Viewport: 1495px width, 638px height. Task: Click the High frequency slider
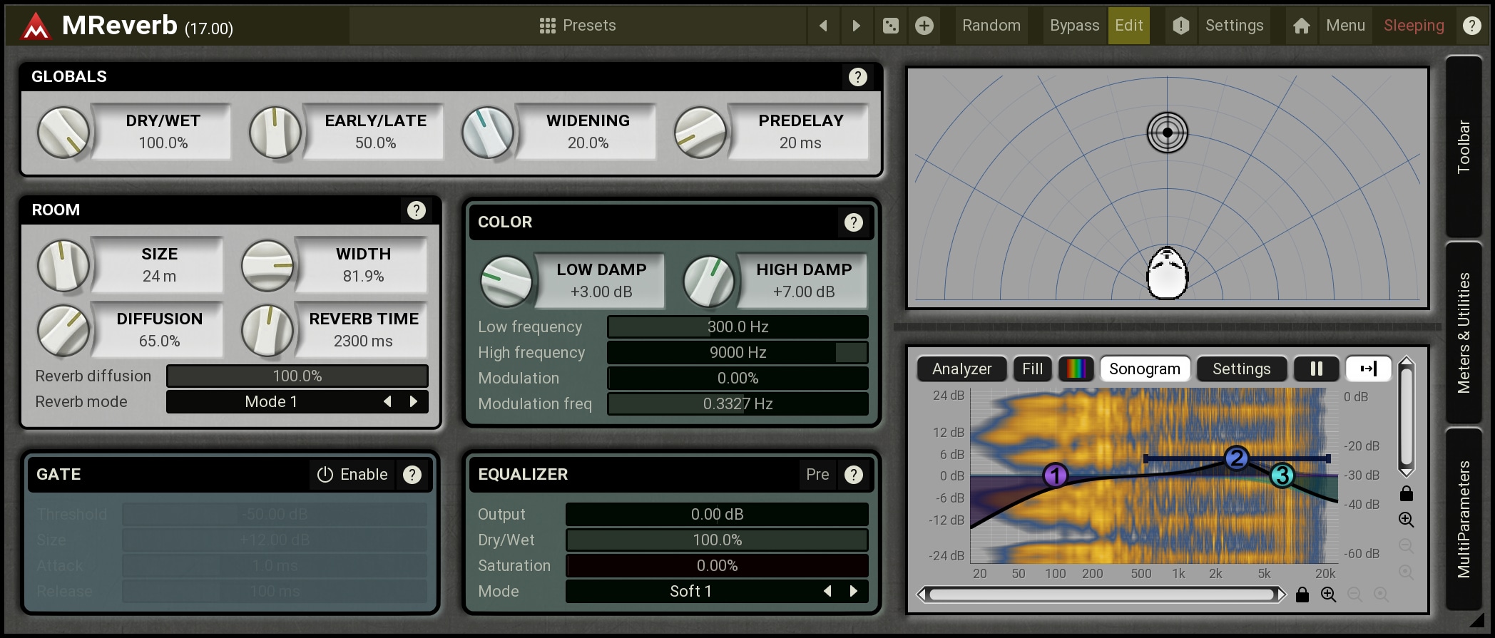coord(738,353)
